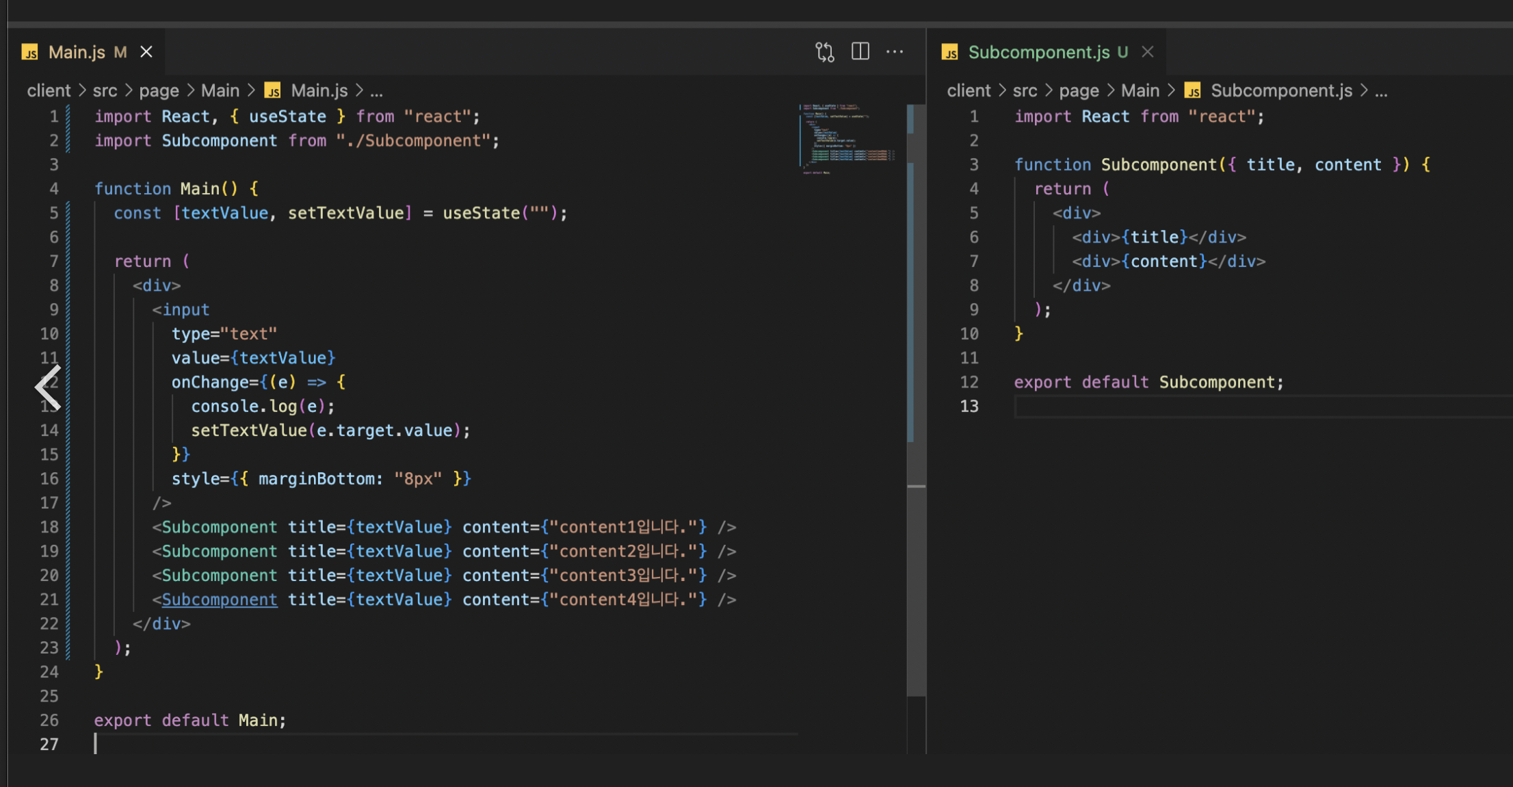Switch to the Subcomponent.js tab
Viewport: 1513px width, 787px height.
(1038, 53)
